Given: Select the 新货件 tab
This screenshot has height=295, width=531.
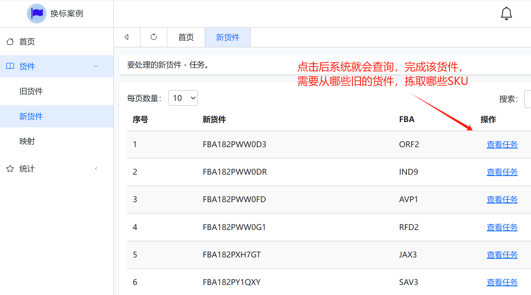Looking at the screenshot, I should point(228,37).
